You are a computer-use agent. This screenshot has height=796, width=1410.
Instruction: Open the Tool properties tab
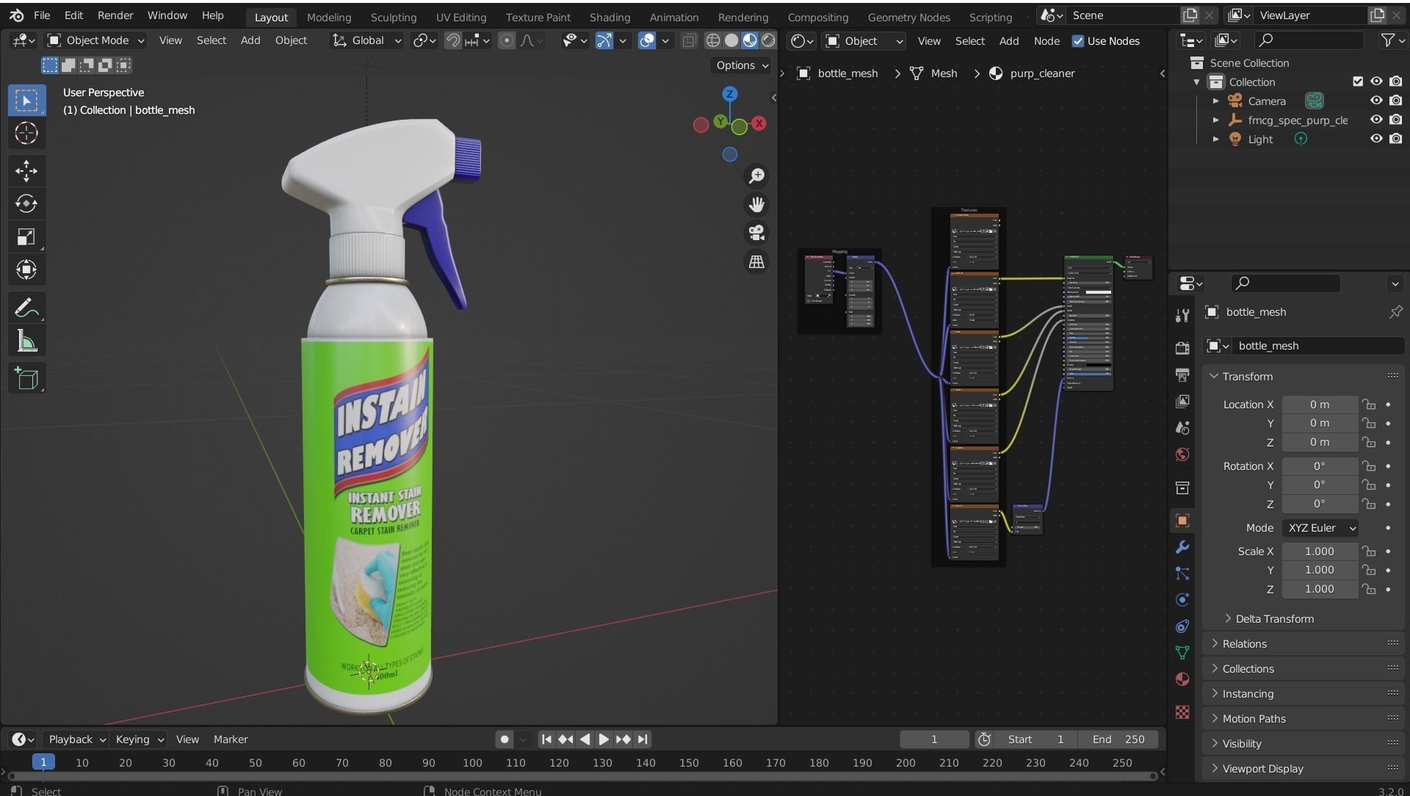(1182, 316)
